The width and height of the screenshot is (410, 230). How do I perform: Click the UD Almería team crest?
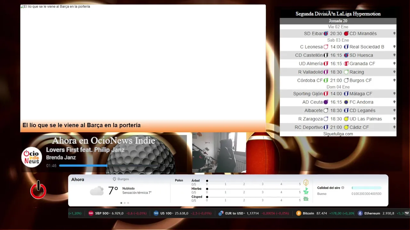tap(326, 64)
